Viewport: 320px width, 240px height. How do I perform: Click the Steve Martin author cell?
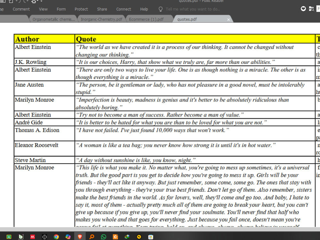44,160
